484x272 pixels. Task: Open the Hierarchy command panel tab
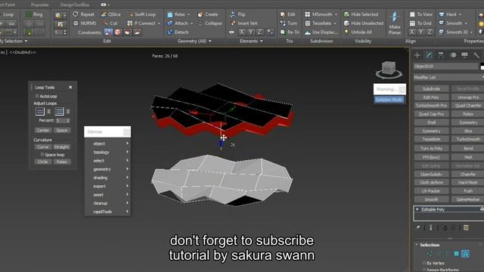[441, 55]
